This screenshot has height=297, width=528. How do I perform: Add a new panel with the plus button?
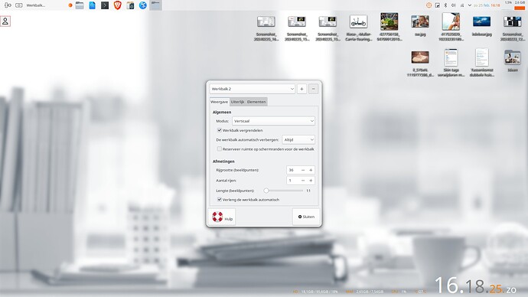tap(301, 89)
